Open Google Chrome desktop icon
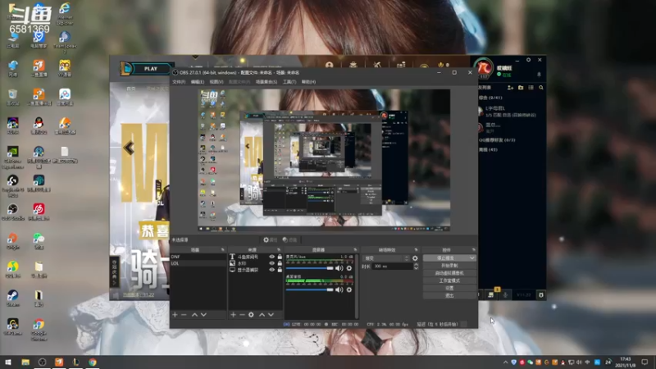This screenshot has height=369, width=656. (x=39, y=330)
